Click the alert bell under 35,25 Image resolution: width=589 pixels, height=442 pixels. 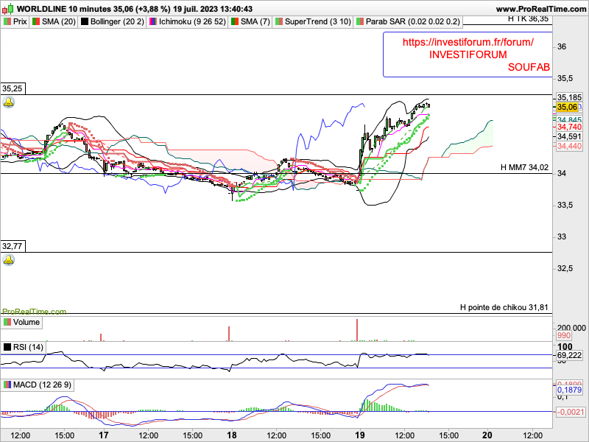pyautogui.click(x=9, y=102)
